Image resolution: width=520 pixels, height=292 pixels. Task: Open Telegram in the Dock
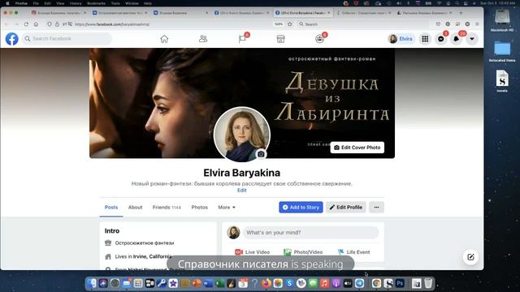359,283
